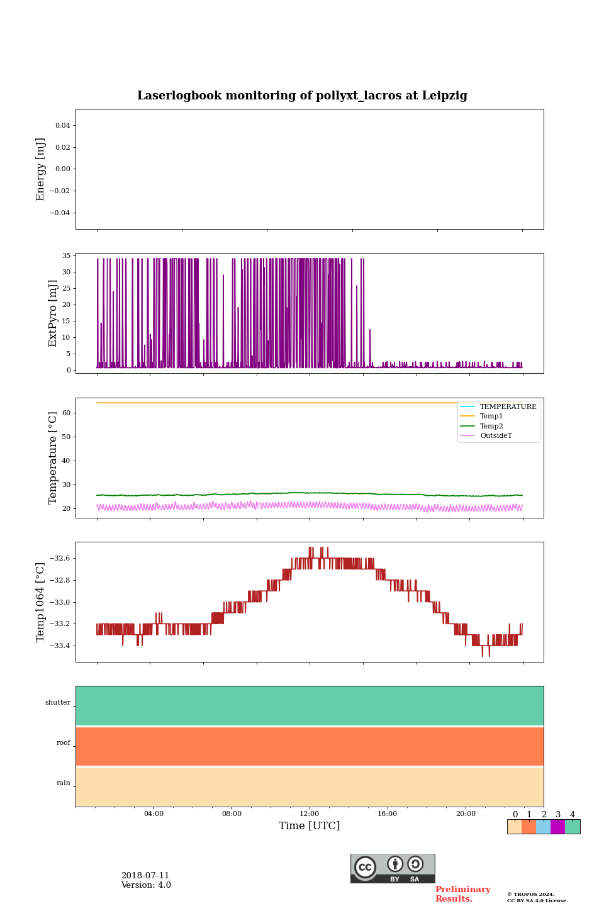This screenshot has height=906, width=604.
Task: Click the roof row label
Action: 64,743
